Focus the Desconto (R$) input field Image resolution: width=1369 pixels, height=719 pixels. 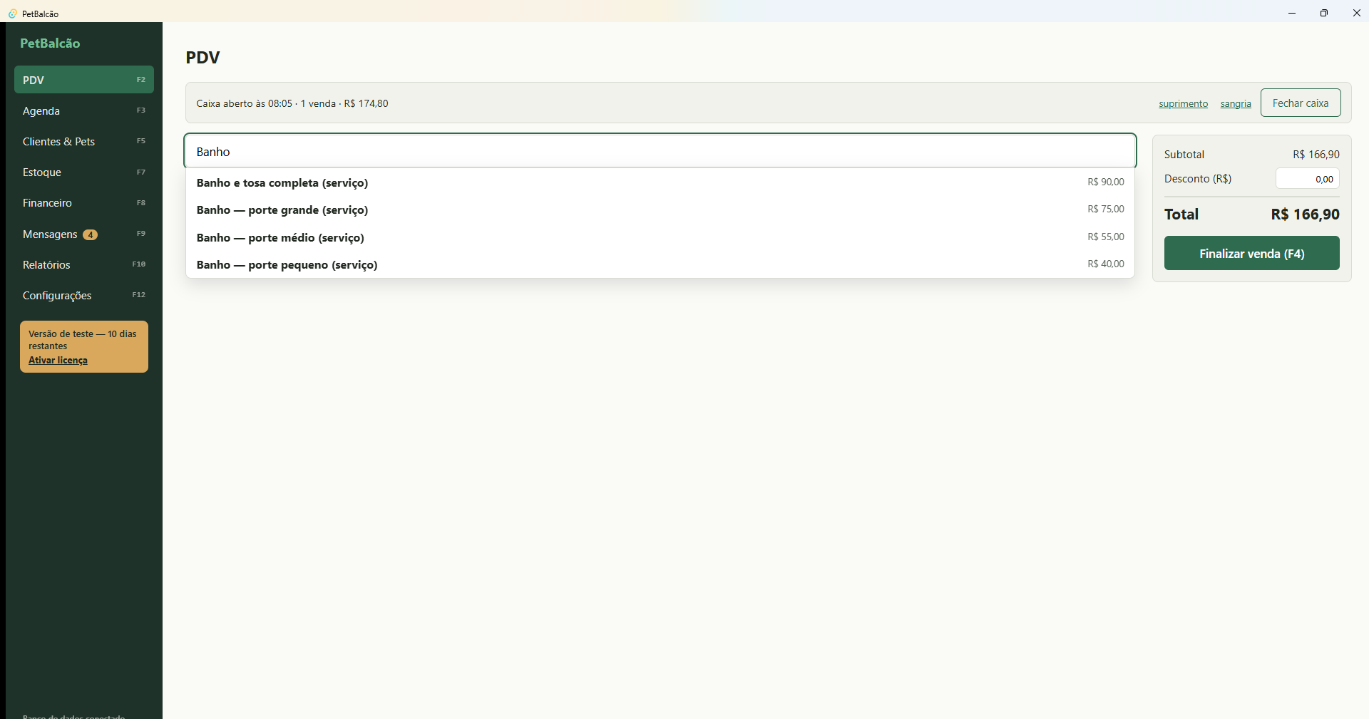1308,179
